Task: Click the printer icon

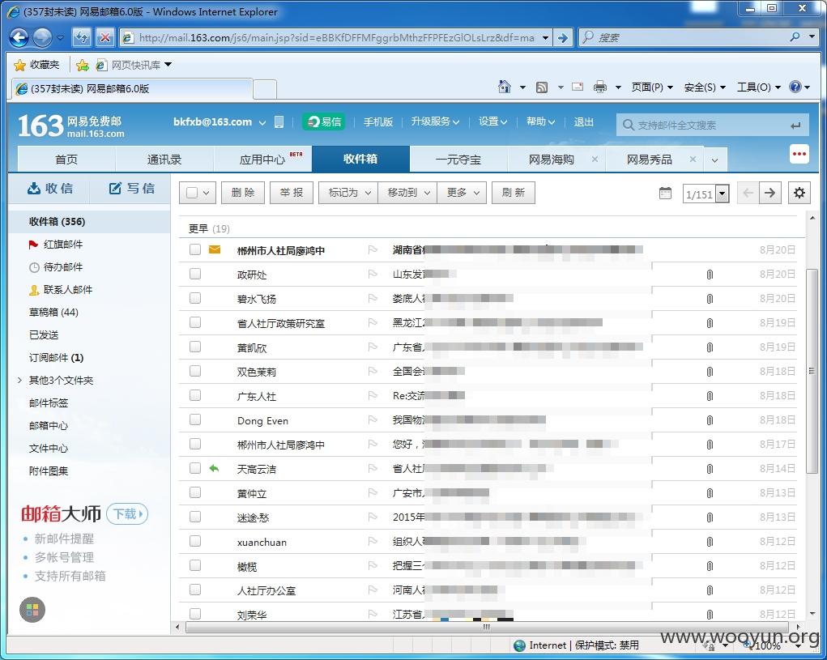Action: [x=600, y=87]
